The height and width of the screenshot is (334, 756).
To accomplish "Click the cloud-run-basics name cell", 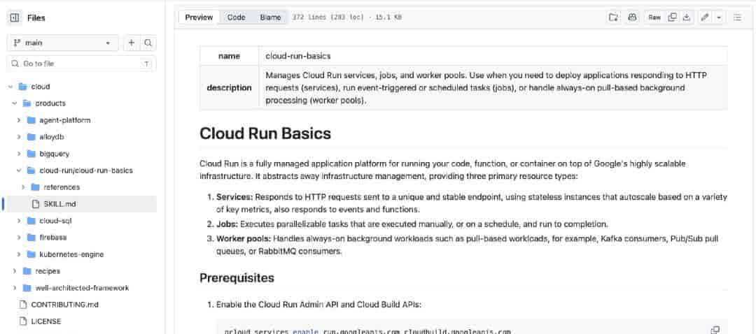I will point(493,56).
